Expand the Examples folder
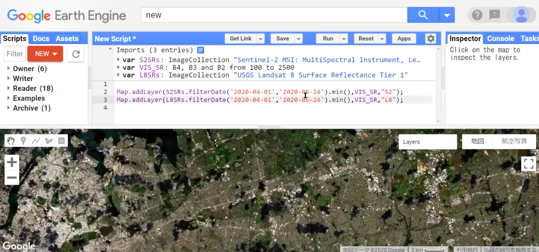The width and height of the screenshot is (539, 252). click(9, 98)
